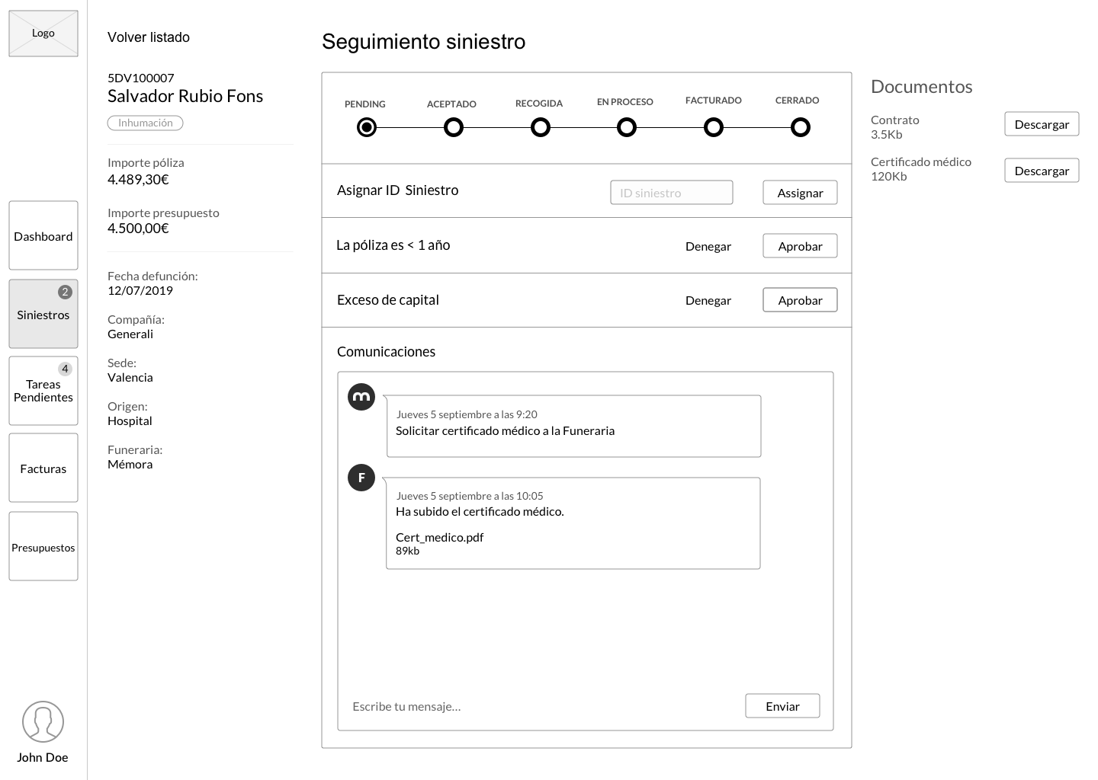
Task: Select the ACEPTADO status step
Action: (454, 127)
